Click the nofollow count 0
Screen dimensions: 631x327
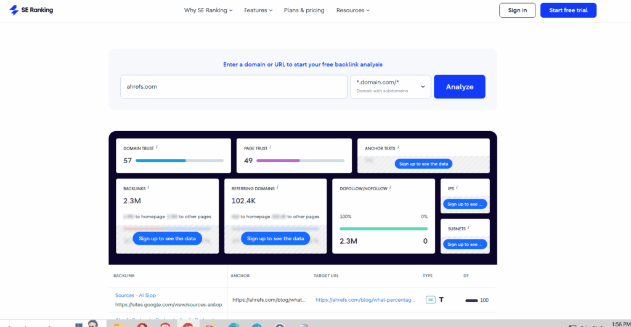coord(425,241)
